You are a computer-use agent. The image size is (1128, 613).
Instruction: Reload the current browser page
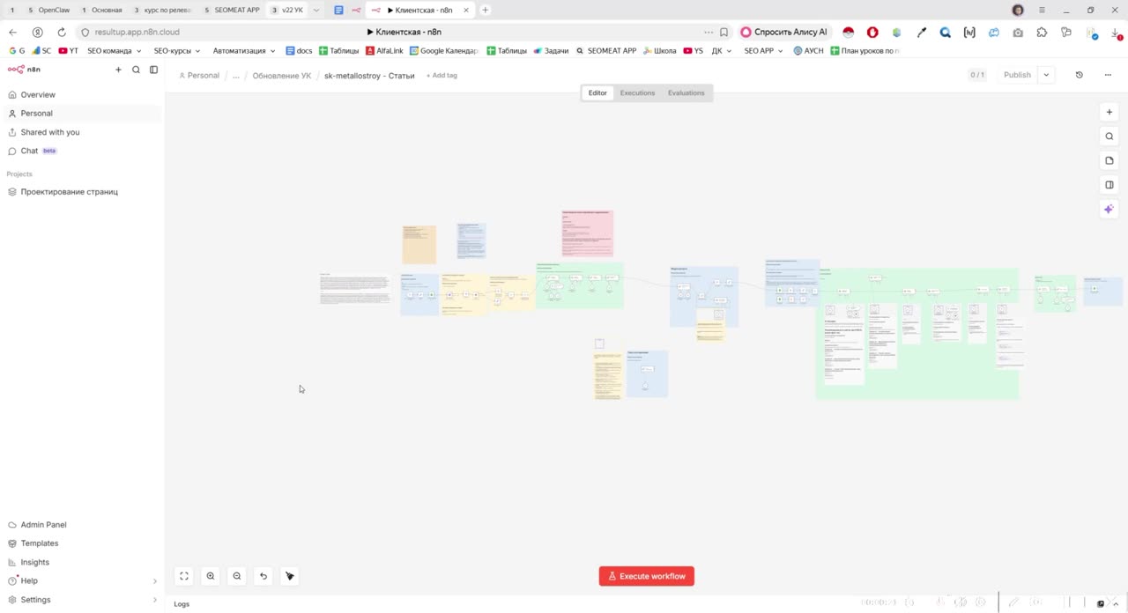point(62,32)
